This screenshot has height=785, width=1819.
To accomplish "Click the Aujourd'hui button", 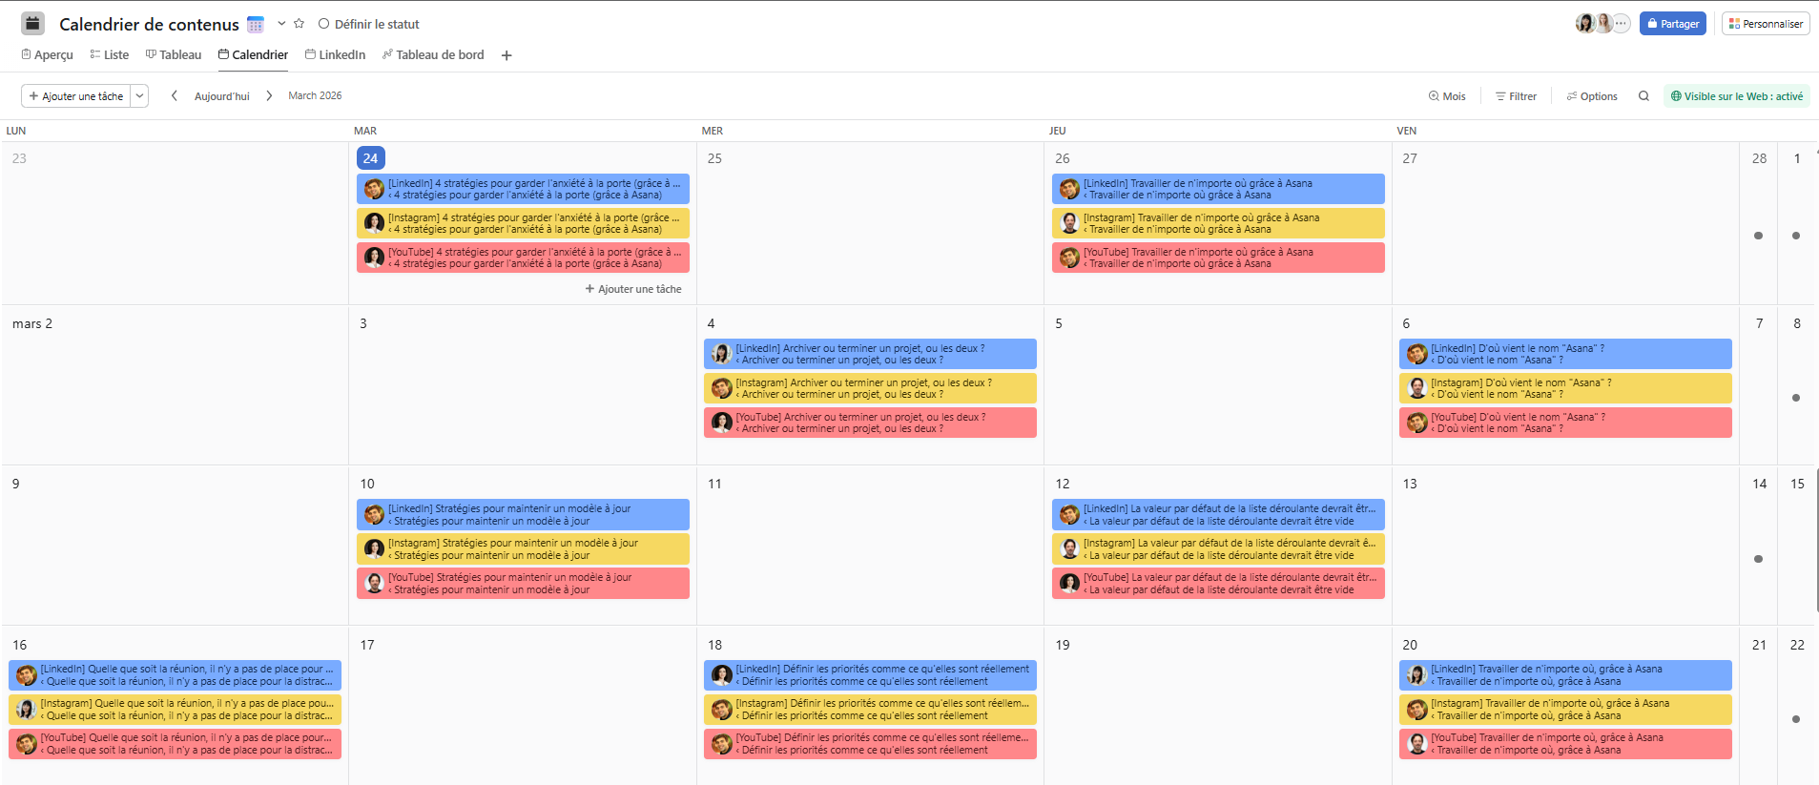I will point(221,96).
